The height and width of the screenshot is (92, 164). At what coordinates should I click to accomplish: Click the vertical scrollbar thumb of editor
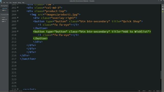click(161, 75)
